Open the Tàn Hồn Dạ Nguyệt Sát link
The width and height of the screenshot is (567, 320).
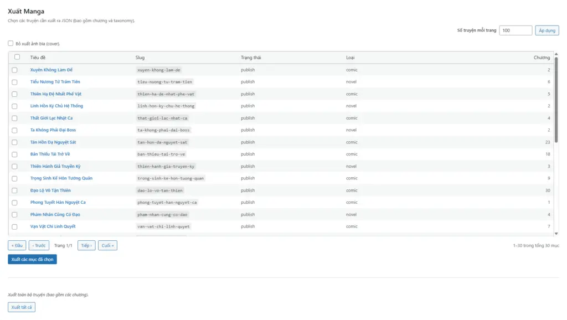pos(53,142)
